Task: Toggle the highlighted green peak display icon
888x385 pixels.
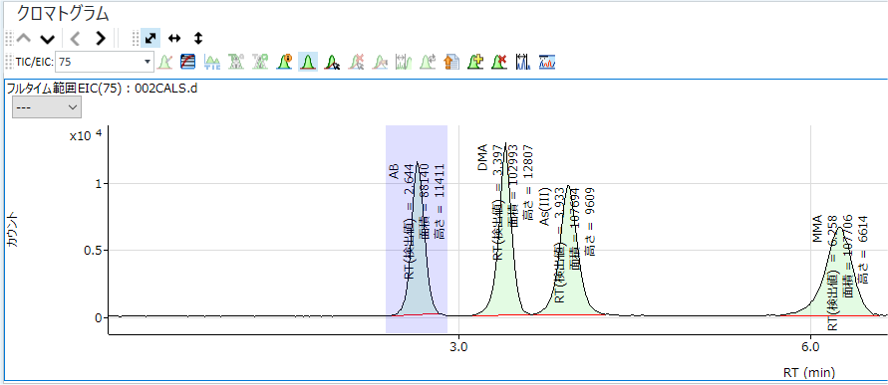Action: [x=308, y=62]
